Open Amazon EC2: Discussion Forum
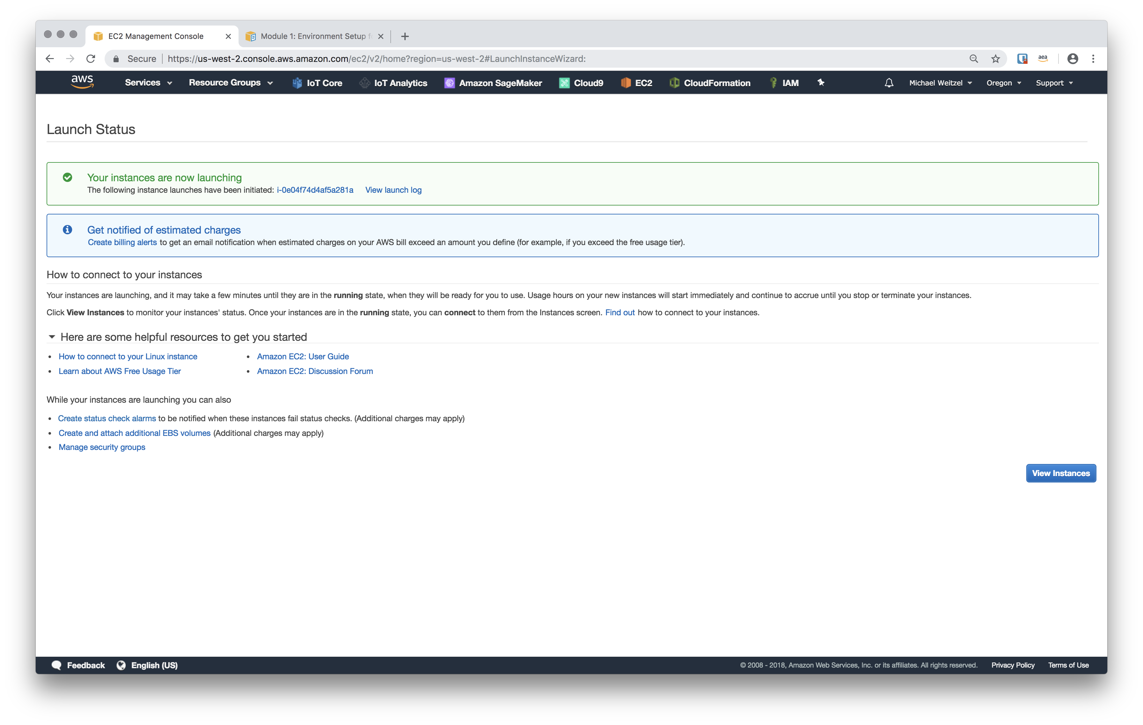This screenshot has height=725, width=1143. coord(315,371)
